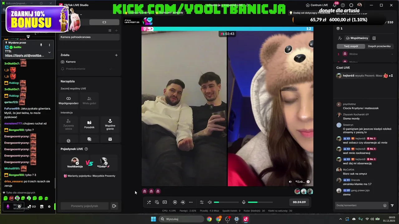This screenshot has height=224, width=399.
Task: Open the profile avatar menu
Action: [x=359, y=5]
